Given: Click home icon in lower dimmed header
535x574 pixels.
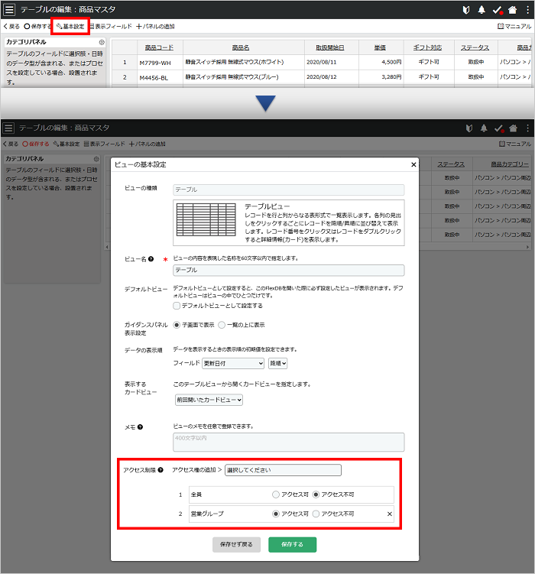Looking at the screenshot, I should click(x=513, y=128).
